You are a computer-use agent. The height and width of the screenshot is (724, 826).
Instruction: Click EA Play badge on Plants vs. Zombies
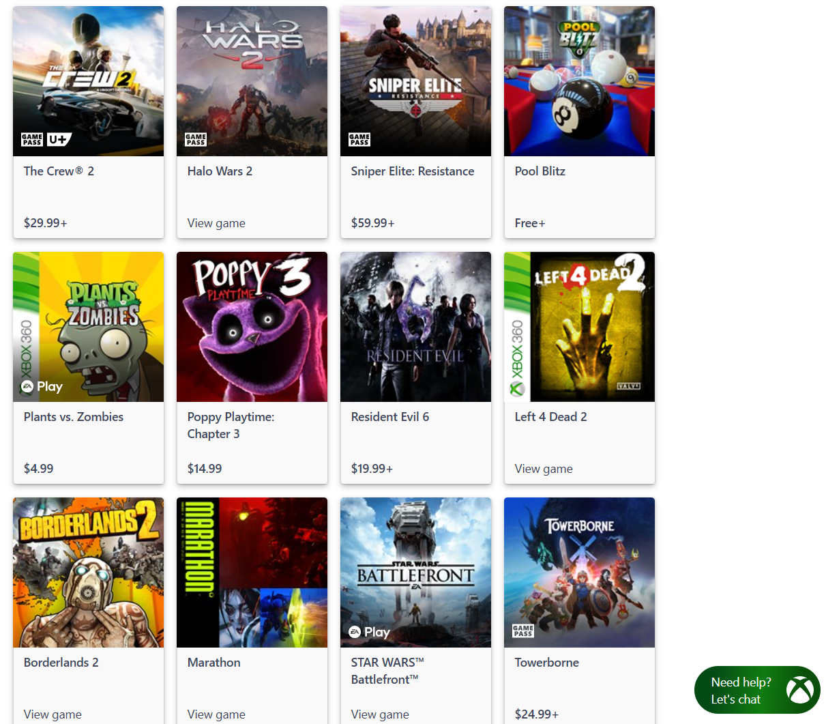[x=42, y=386]
